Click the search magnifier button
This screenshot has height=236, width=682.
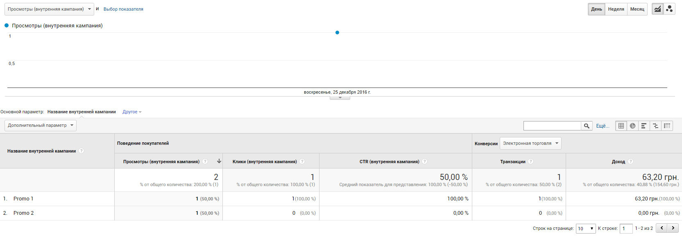(587, 126)
